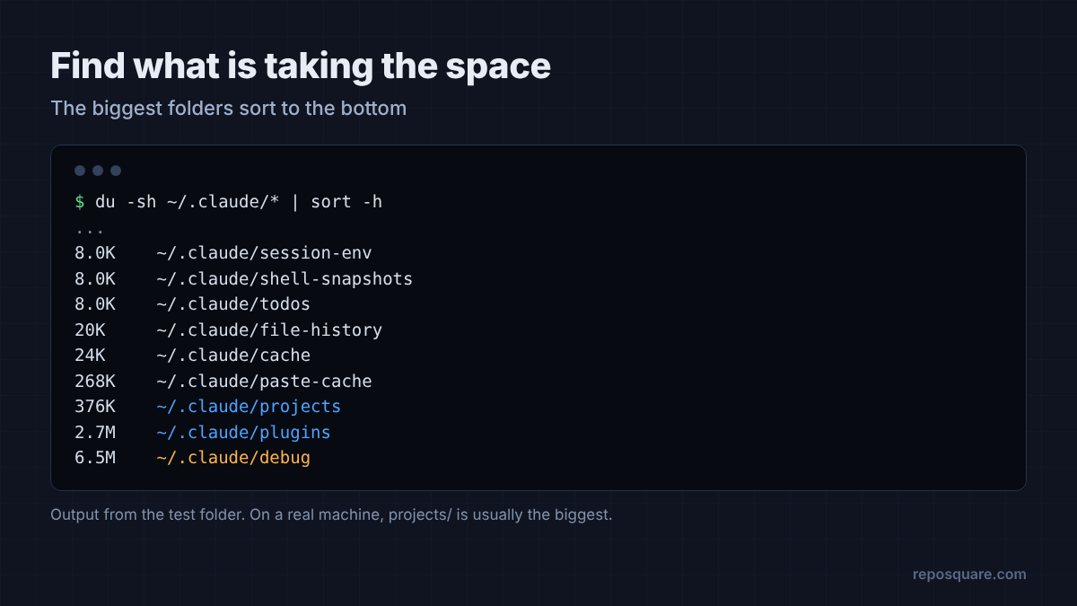
Task: Select the ~/.claude/session-env path
Action: [264, 253]
